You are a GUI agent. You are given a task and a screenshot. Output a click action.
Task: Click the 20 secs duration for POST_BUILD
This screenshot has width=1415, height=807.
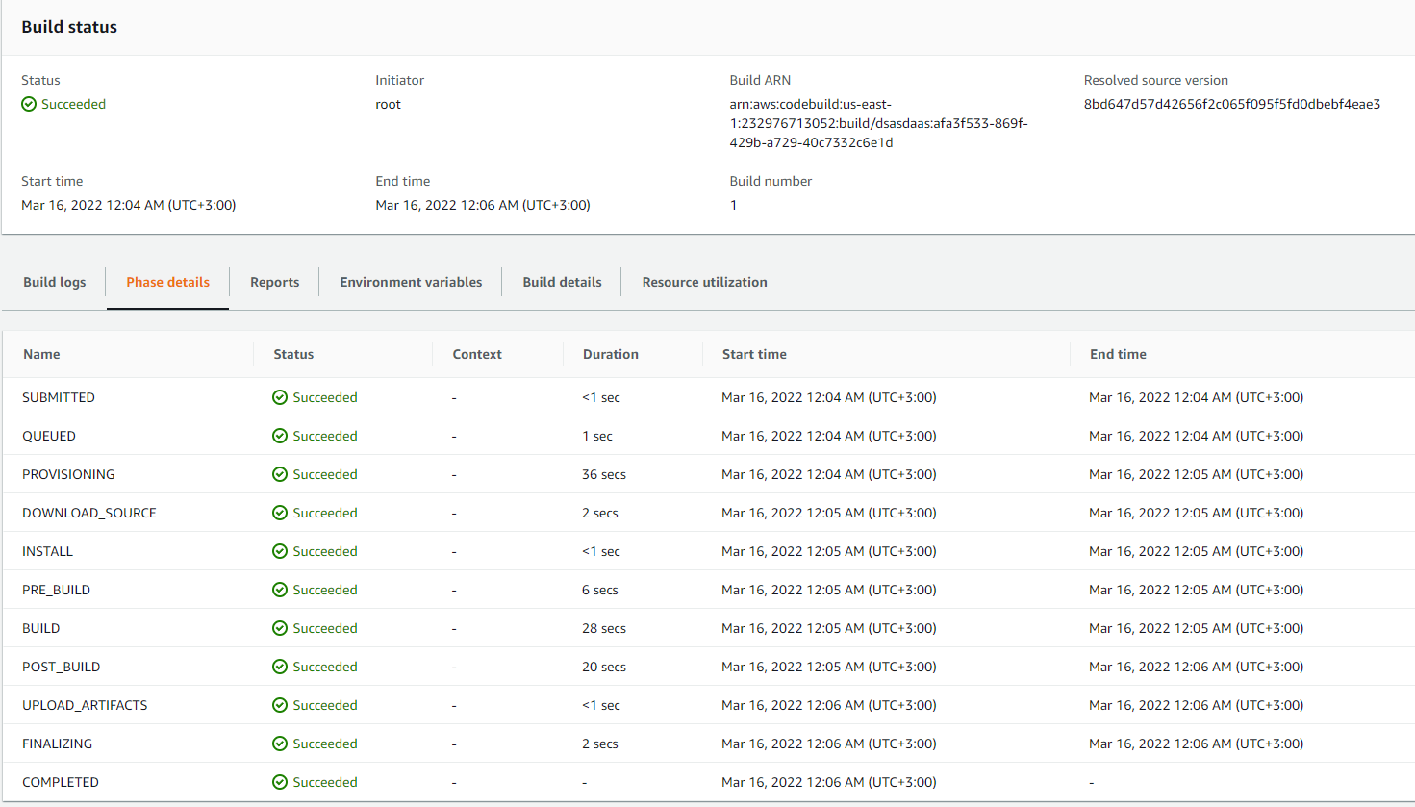pos(604,667)
